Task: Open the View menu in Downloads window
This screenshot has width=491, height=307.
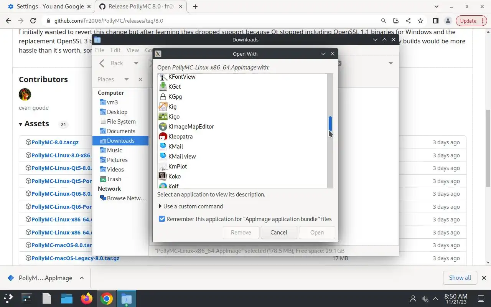Action: pyautogui.click(x=133, y=50)
